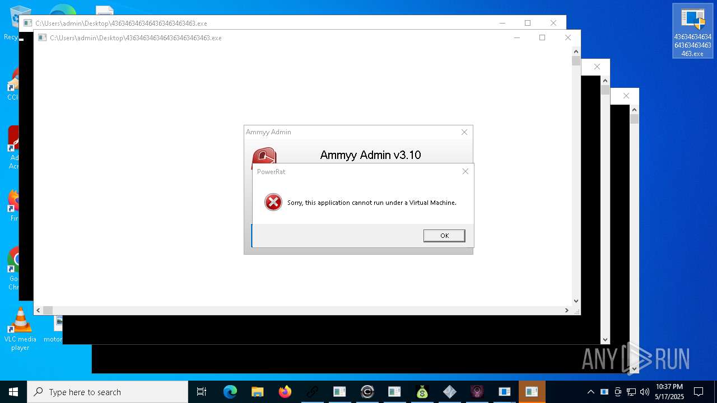Click the 'Ammyy Admin v3.10' heading text
Viewport: 717px width, 403px height.
click(370, 155)
